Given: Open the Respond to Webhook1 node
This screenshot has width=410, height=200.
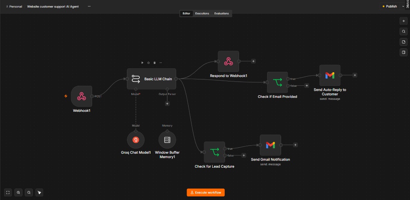Looking at the screenshot, I should 228,61.
